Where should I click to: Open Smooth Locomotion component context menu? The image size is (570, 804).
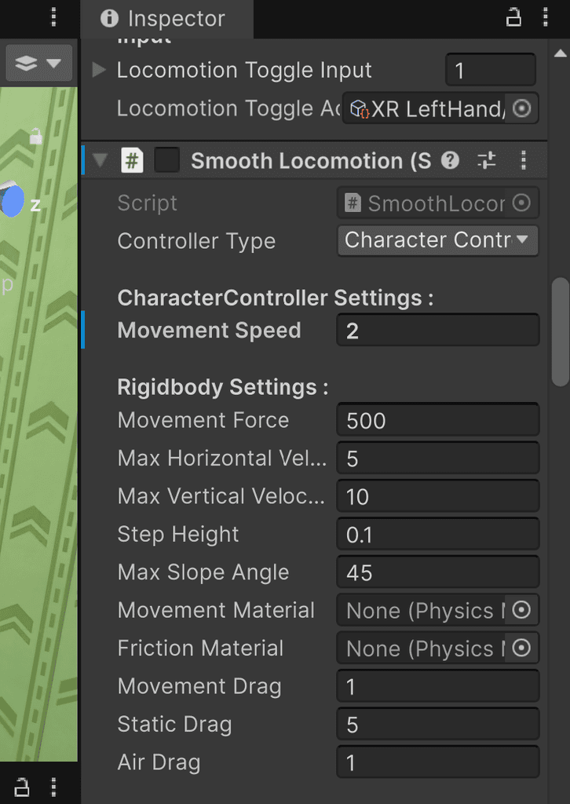point(524,161)
